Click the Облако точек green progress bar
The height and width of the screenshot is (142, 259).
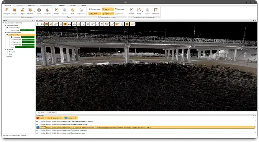point(27,30)
